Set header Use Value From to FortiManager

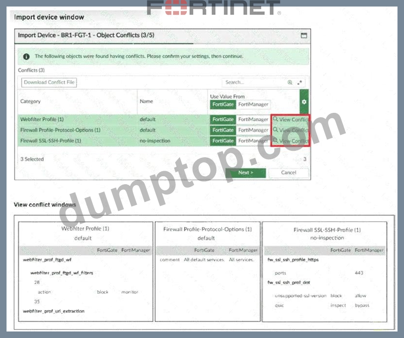[253, 104]
